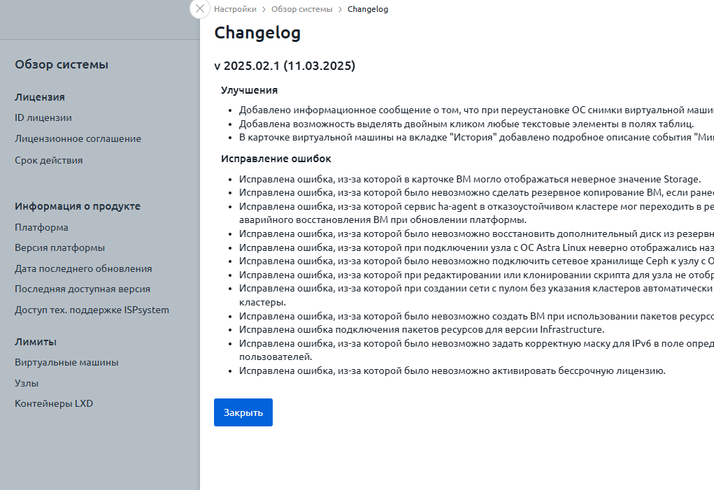714x490 pixels.
Task: Click the entry mentioning Astra Linux
Action: click(x=476, y=248)
